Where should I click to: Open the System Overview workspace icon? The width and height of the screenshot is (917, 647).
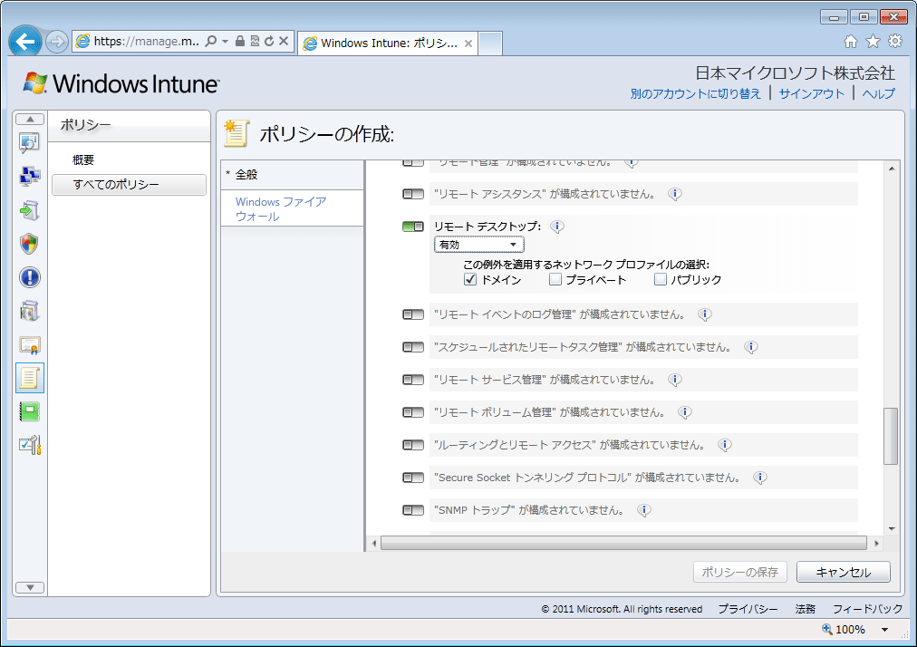click(29, 143)
